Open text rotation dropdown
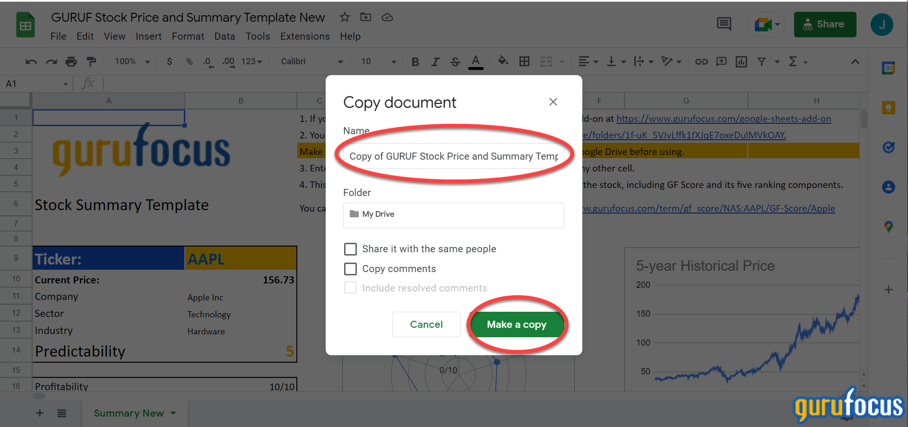This screenshot has width=908, height=427. (672, 61)
